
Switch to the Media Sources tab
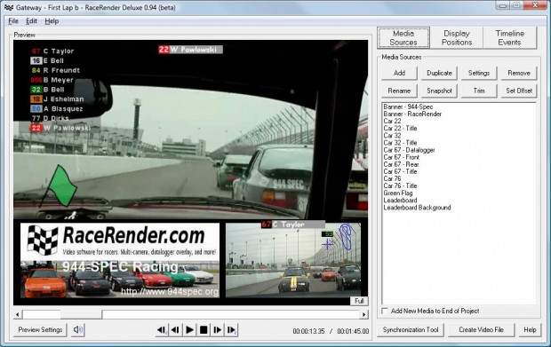click(403, 38)
